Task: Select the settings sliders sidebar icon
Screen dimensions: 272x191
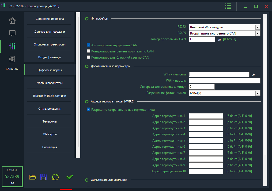Action: (x=12, y=46)
